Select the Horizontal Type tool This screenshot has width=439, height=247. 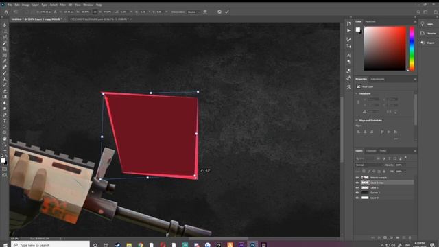(5, 121)
